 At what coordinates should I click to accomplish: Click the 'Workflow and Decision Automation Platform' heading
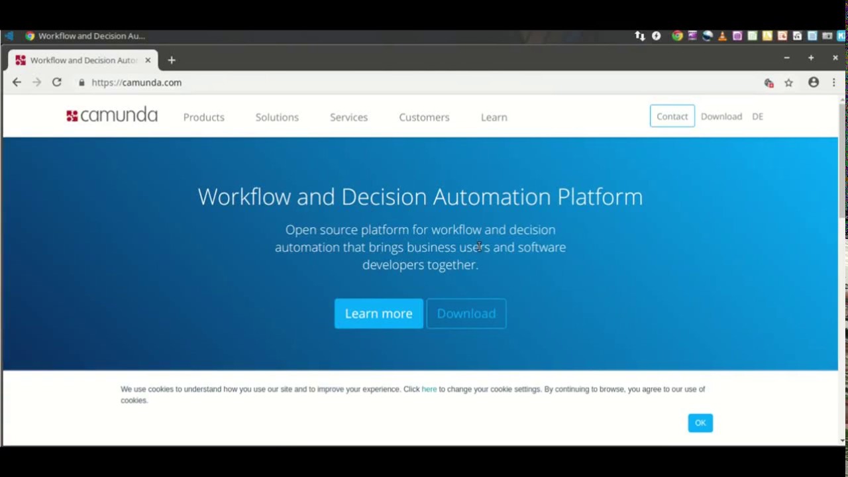[420, 197]
